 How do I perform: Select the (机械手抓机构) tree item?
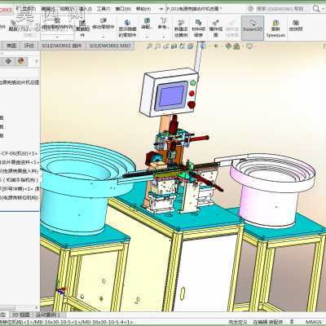19,179
